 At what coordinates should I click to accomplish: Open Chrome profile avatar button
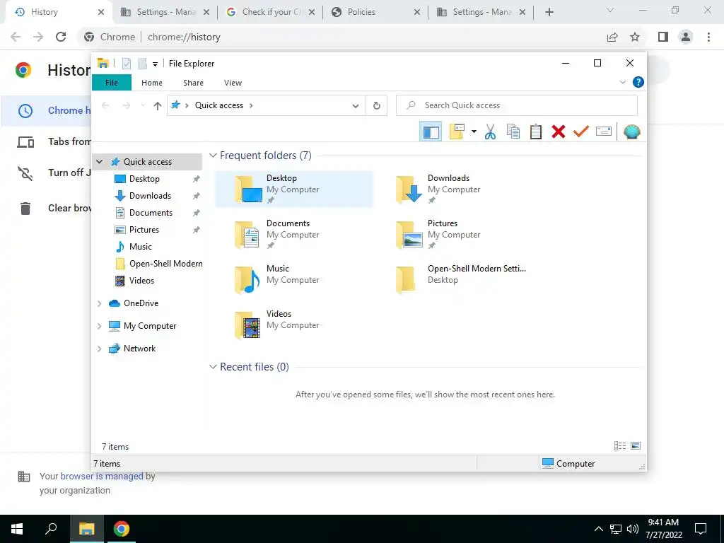(x=686, y=37)
